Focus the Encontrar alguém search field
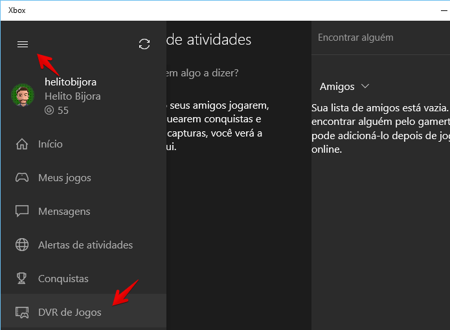The height and width of the screenshot is (330, 450). 381,38
